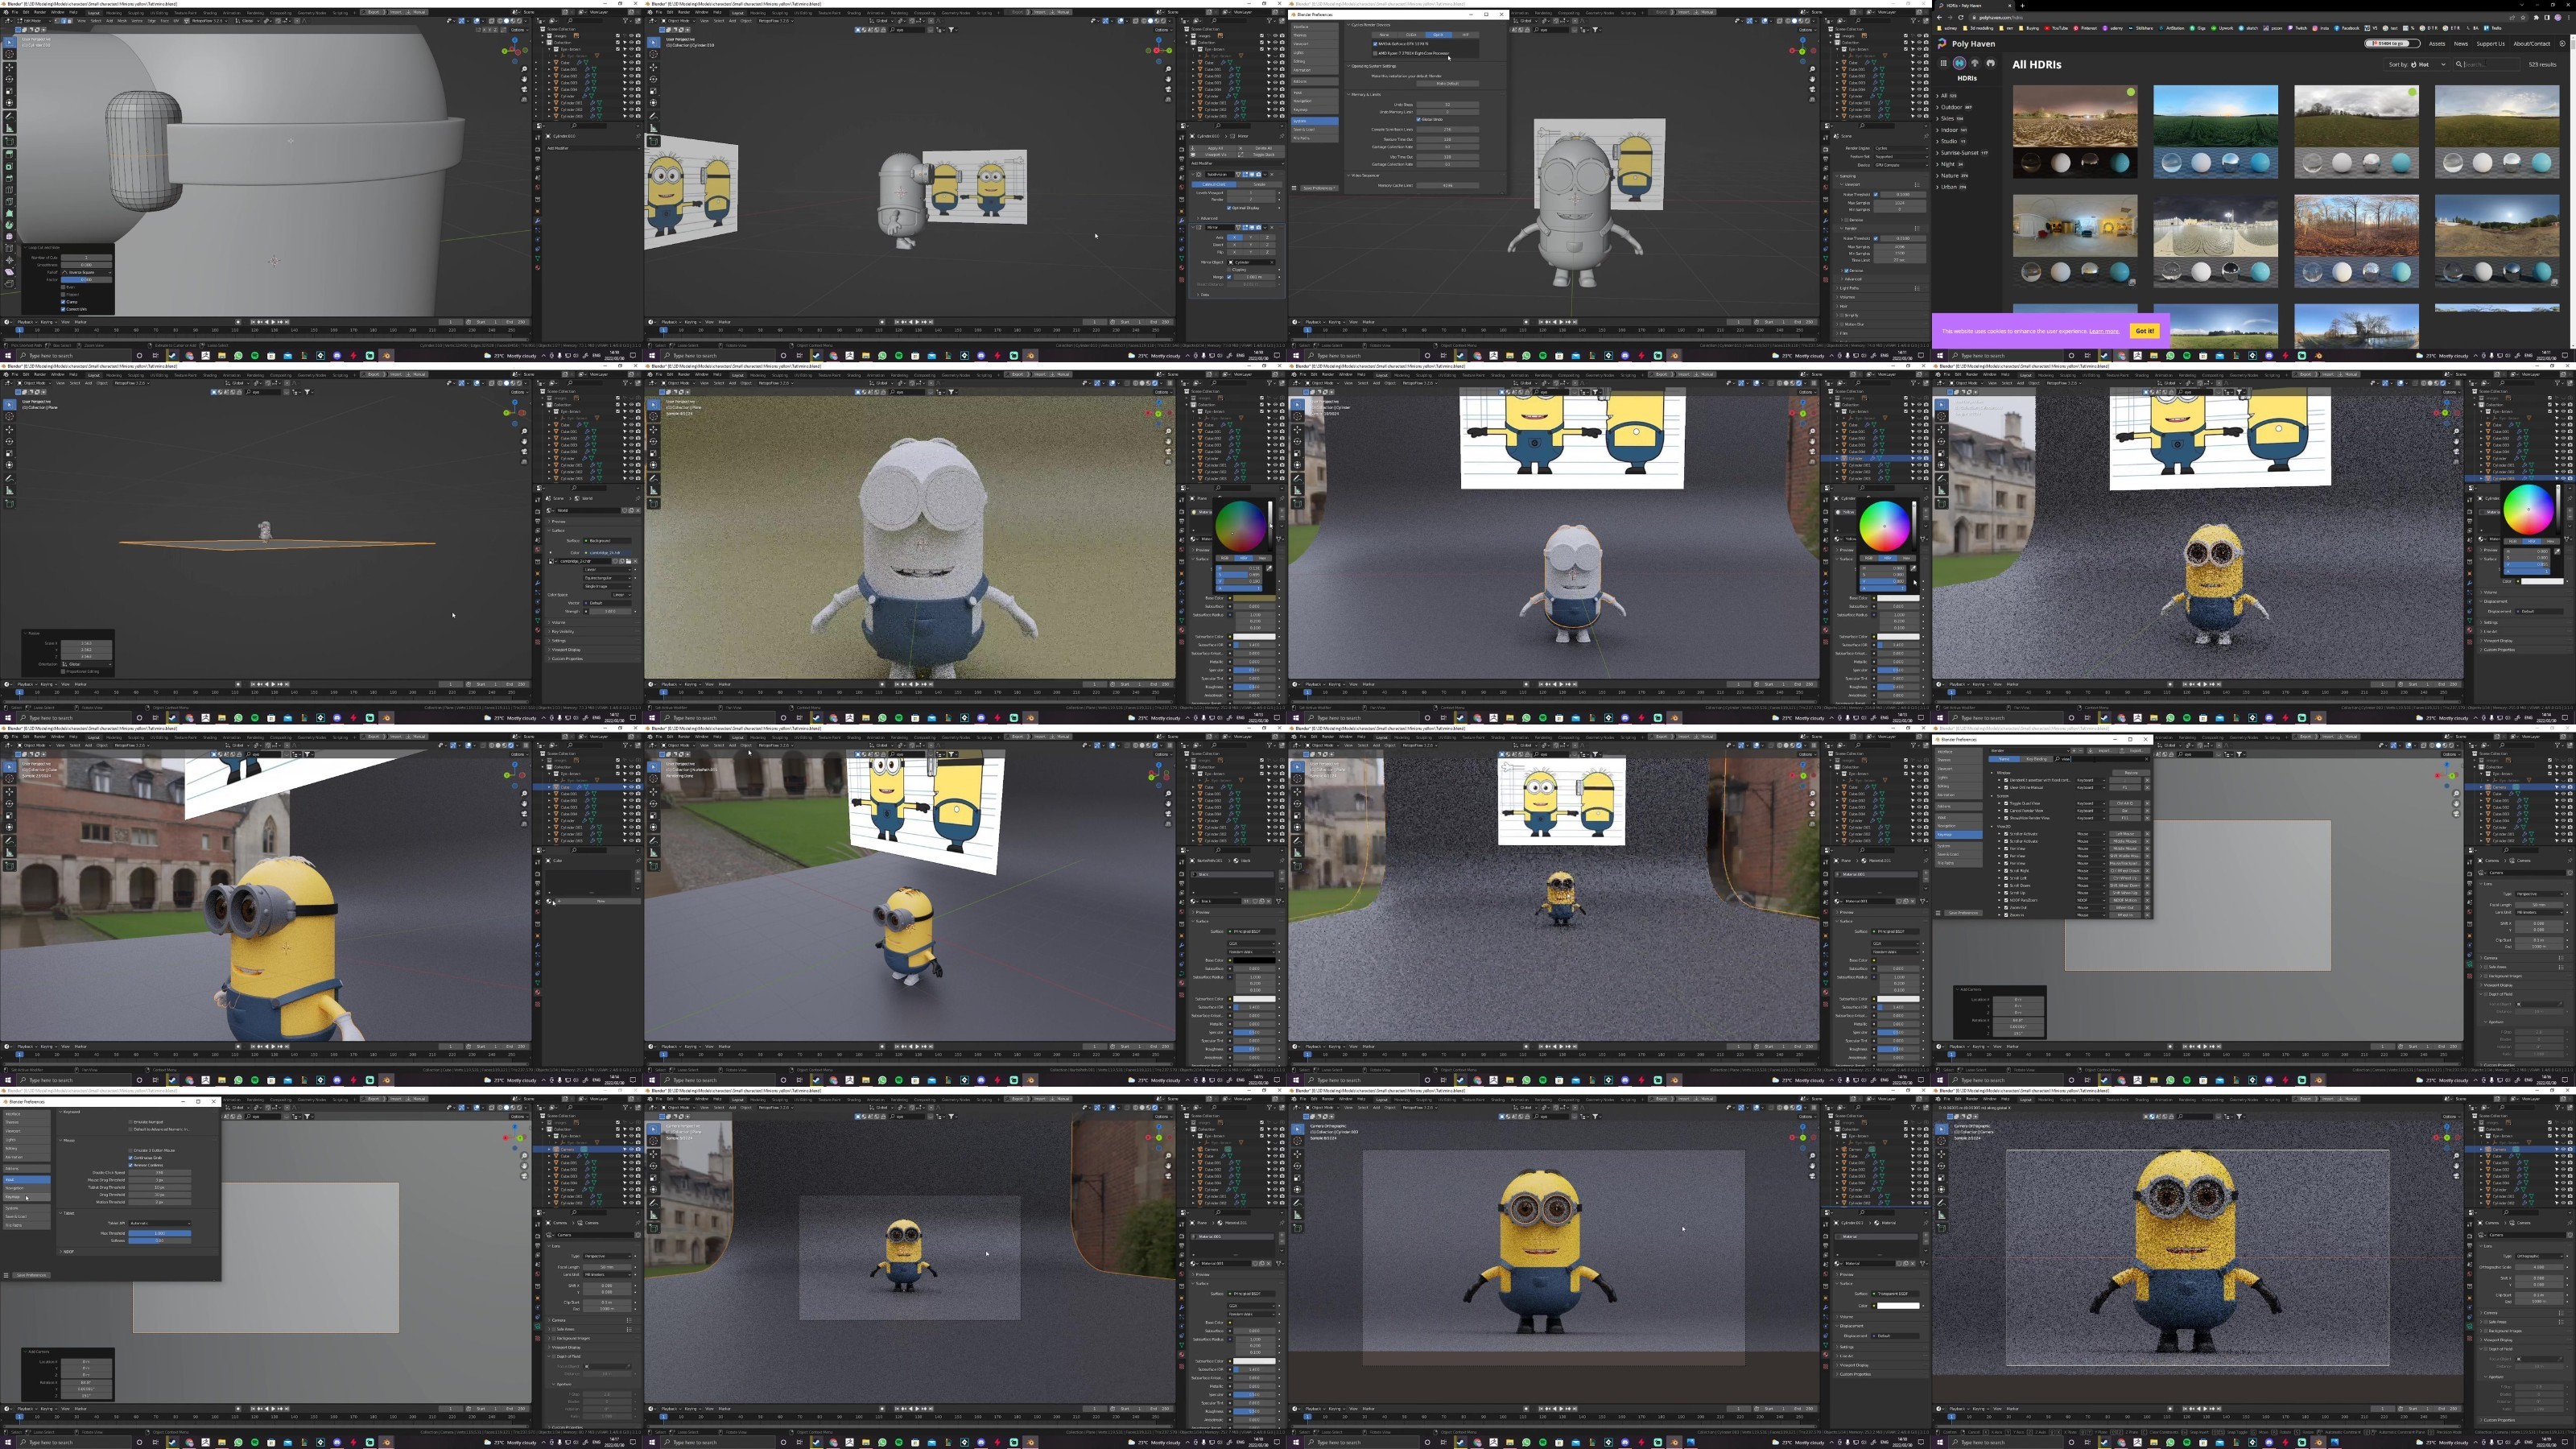The image size is (2576, 1449).
Task: Click the Poly Haven search field
Action: (2487, 64)
